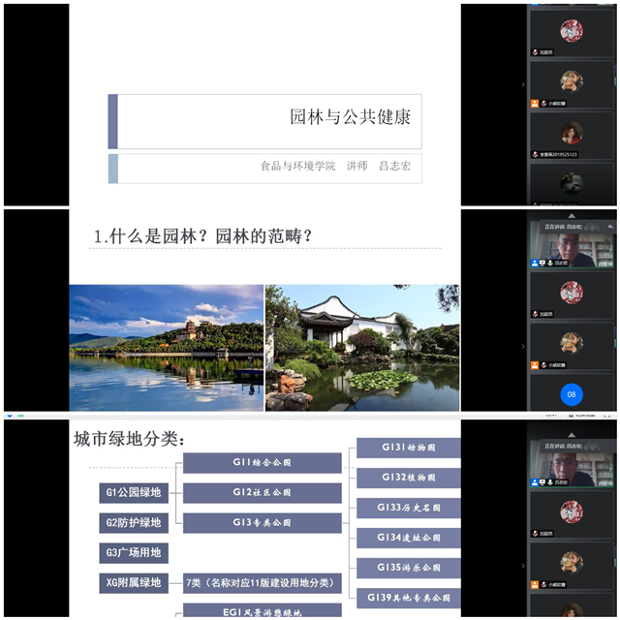Viewport: 620px width, 620px height.
Task: Click the G11综合公园 box
Action: (263, 463)
